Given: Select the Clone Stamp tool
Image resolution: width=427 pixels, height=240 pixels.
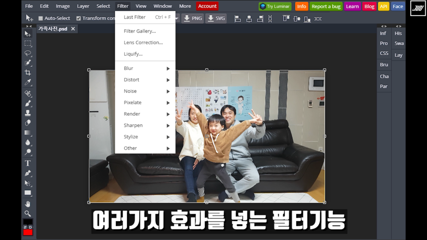Looking at the screenshot, I should point(28,113).
